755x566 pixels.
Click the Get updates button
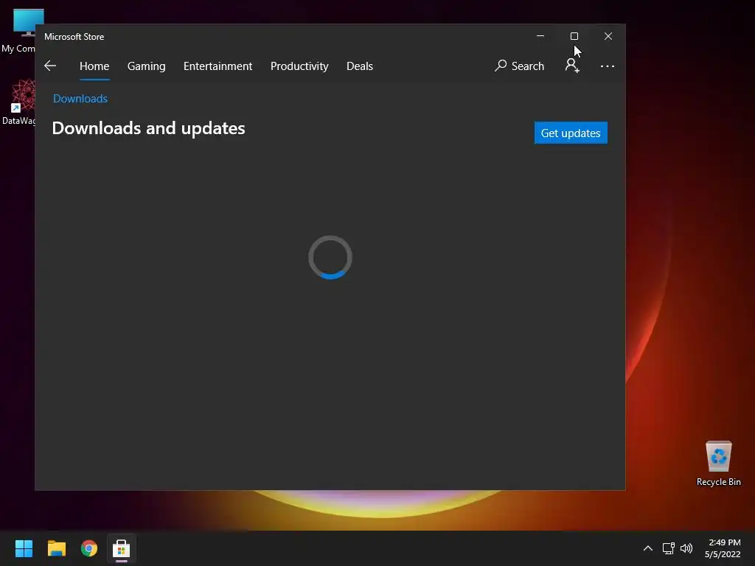[571, 133]
